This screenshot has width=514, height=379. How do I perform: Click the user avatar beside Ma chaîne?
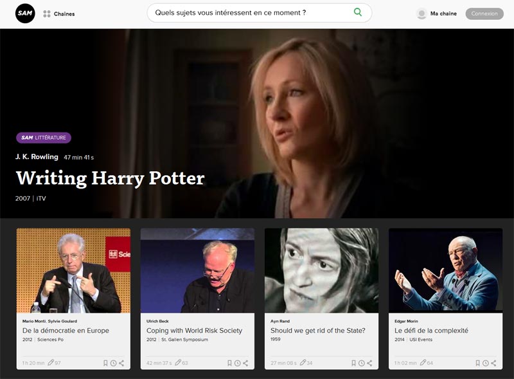coord(421,14)
